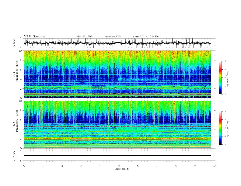Click the "ch.3(V)" axis label
The height and width of the screenshot is (186, 241).
15,156
